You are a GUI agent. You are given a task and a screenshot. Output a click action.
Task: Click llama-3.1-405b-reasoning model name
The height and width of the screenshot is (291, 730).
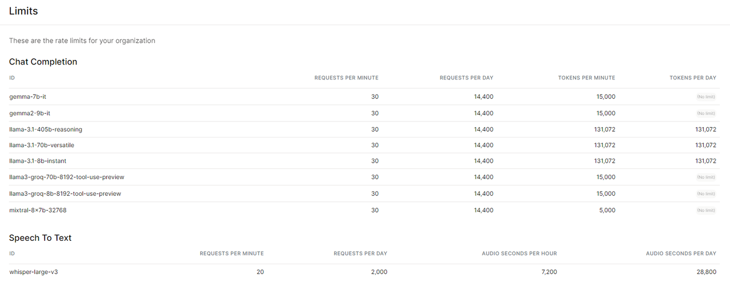point(46,130)
